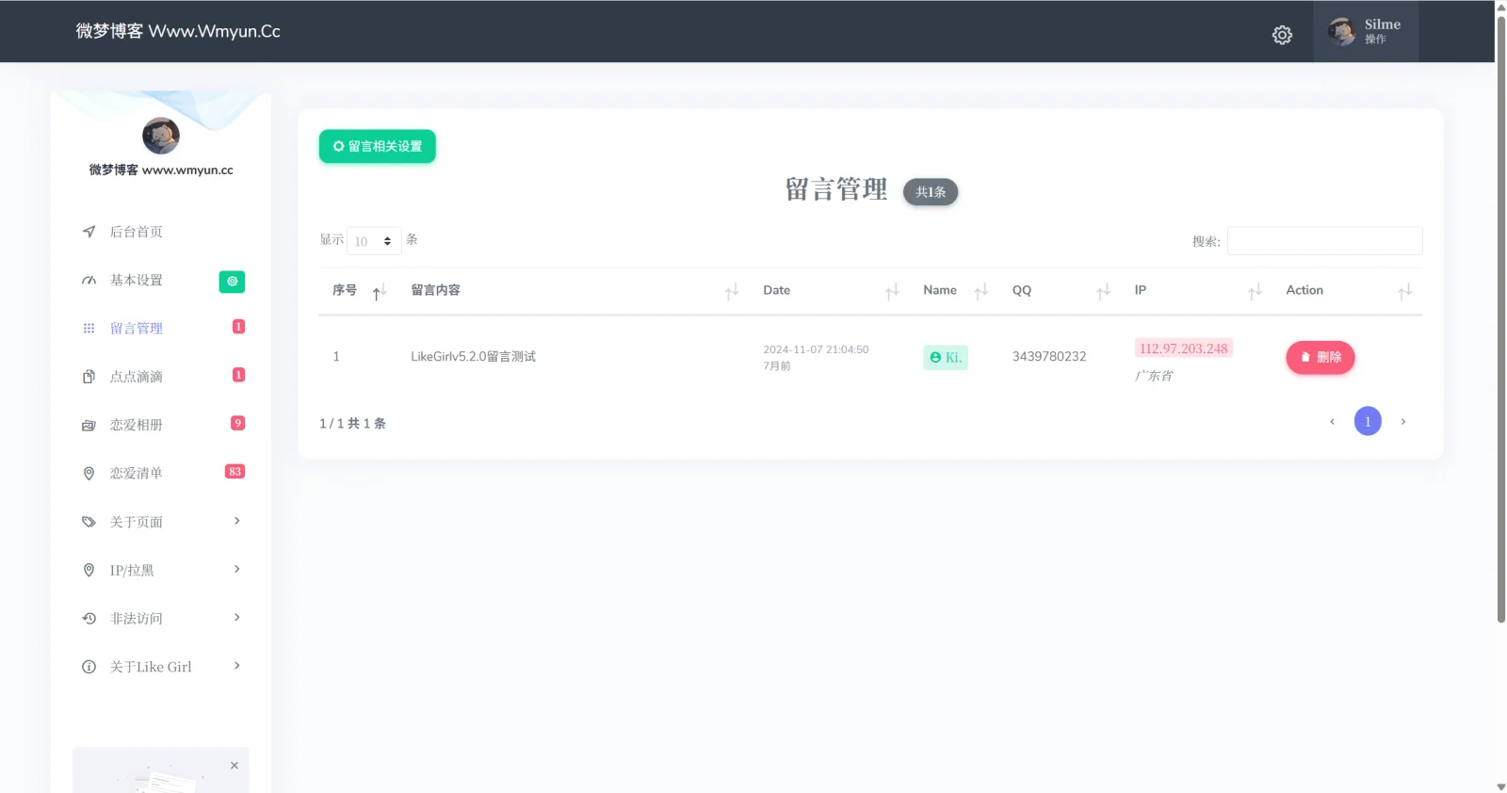Open the Silme user menu
The width and height of the screenshot is (1507, 793).
(1366, 31)
